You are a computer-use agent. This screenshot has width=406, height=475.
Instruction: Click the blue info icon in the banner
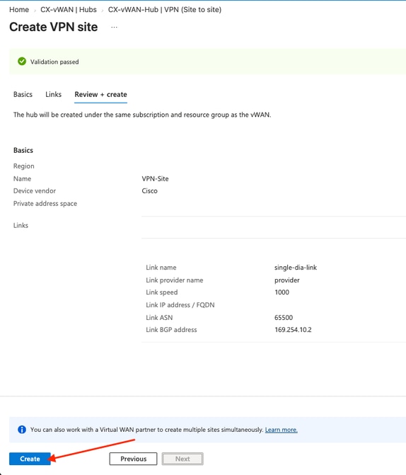tap(22, 430)
